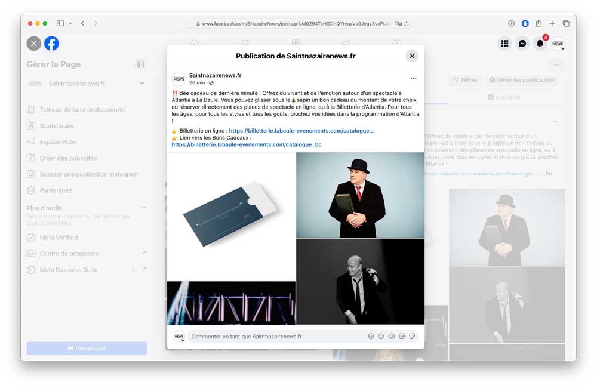Open the man in bowler hat photo
Viewport: 597px width, 388px height.
click(360, 195)
